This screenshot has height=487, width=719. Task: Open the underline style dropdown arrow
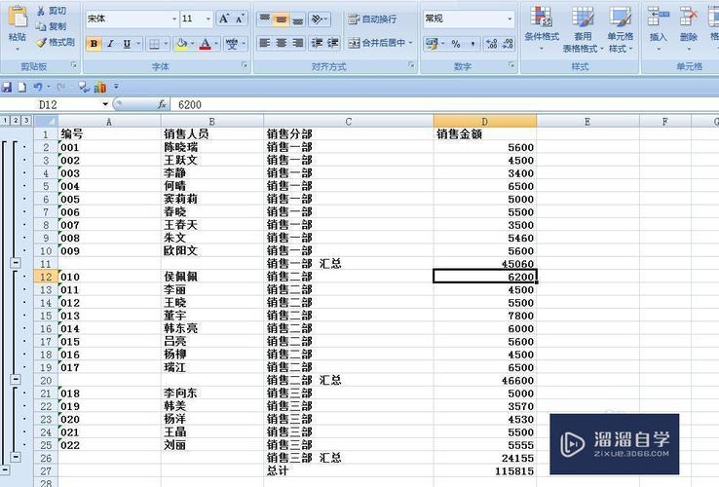(138, 44)
